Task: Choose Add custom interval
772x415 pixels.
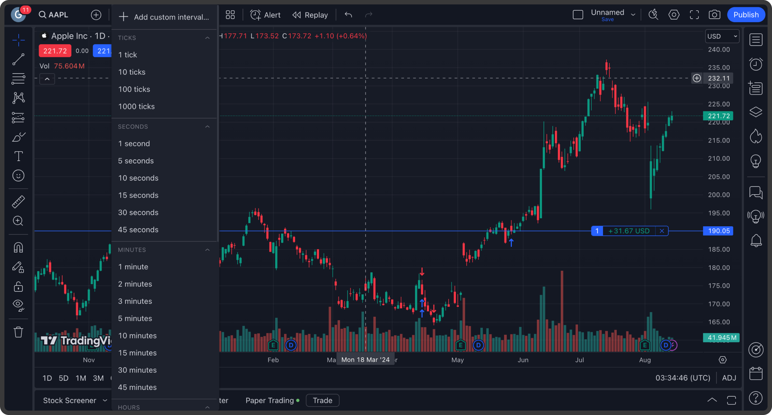Action: [x=164, y=17]
